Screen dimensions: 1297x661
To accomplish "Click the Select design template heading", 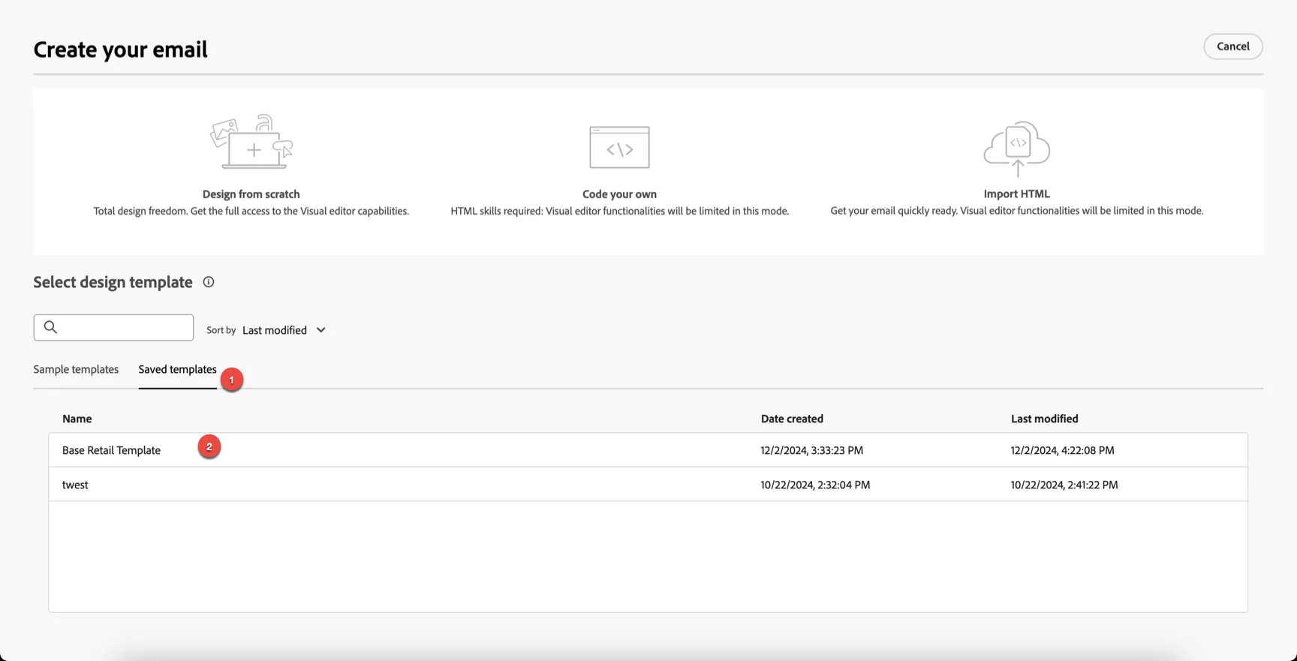I will click(x=113, y=282).
